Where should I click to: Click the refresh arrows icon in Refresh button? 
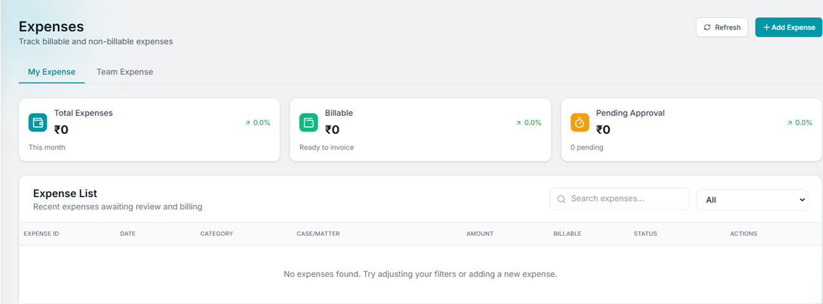[708, 27]
